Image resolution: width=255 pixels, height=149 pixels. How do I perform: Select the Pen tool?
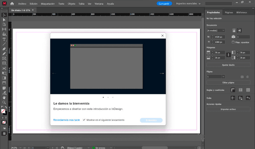pyautogui.click(x=4, y=49)
